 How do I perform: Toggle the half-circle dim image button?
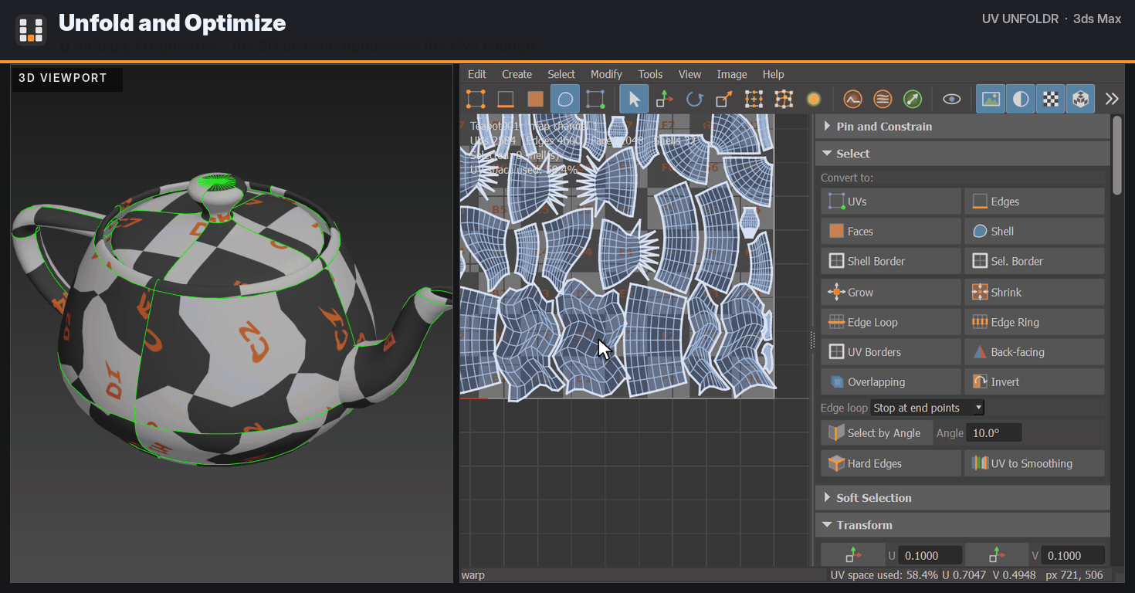(x=1021, y=99)
